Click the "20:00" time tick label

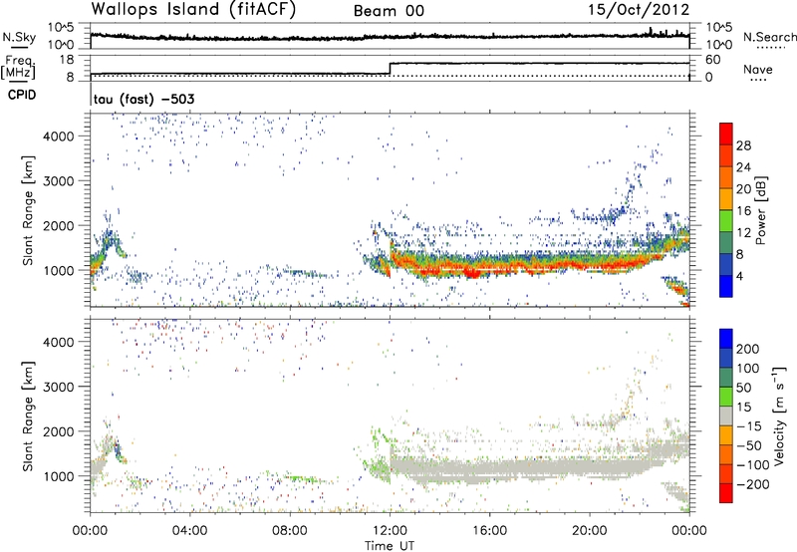589,531
